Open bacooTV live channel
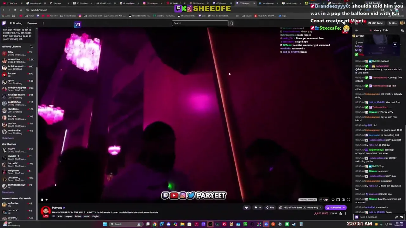 point(18,165)
